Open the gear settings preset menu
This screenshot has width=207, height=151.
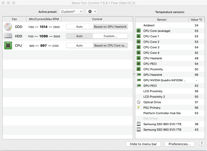92,11
